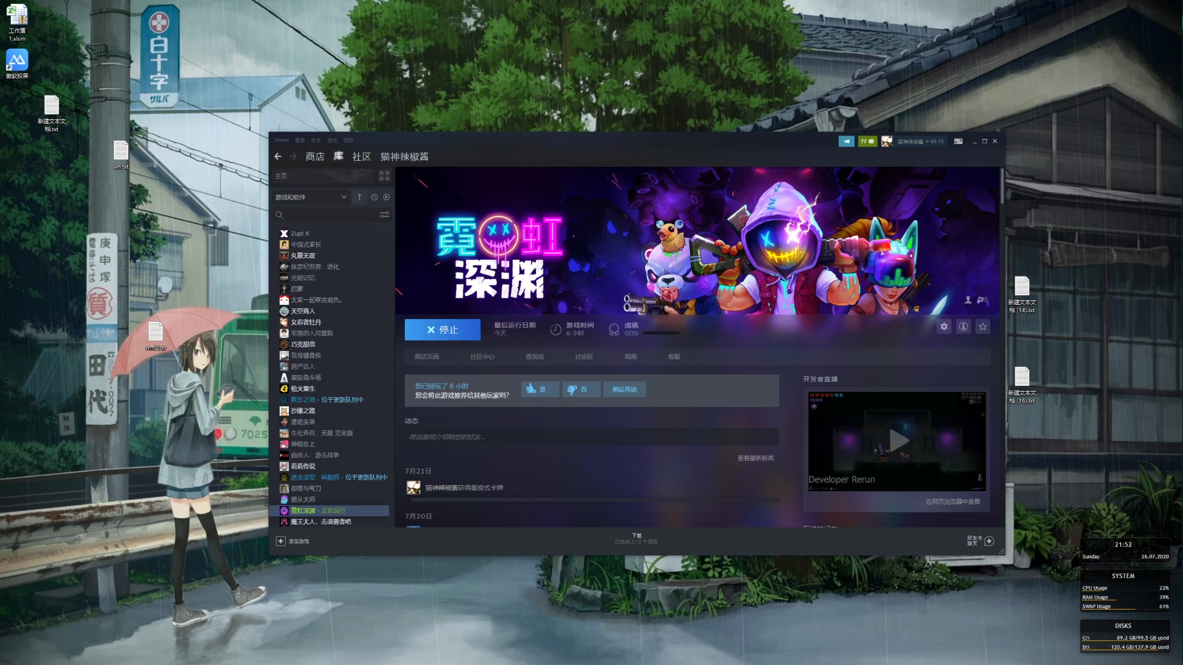Collapse the game list with the up arrow

tap(359, 198)
